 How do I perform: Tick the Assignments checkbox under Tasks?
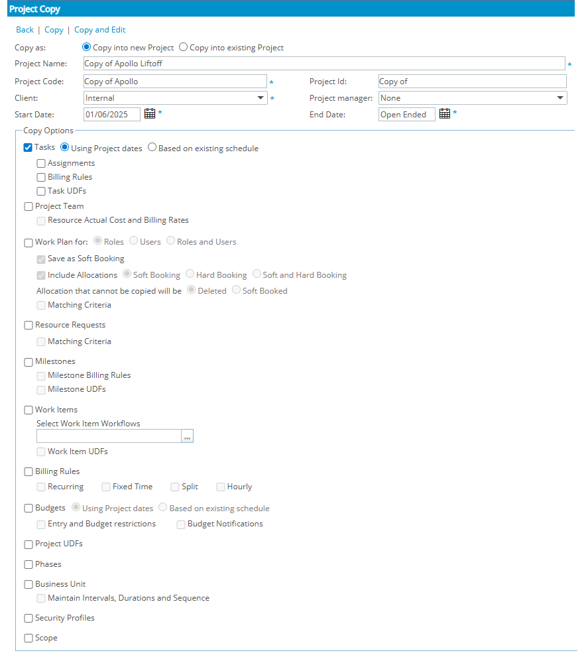click(x=41, y=163)
